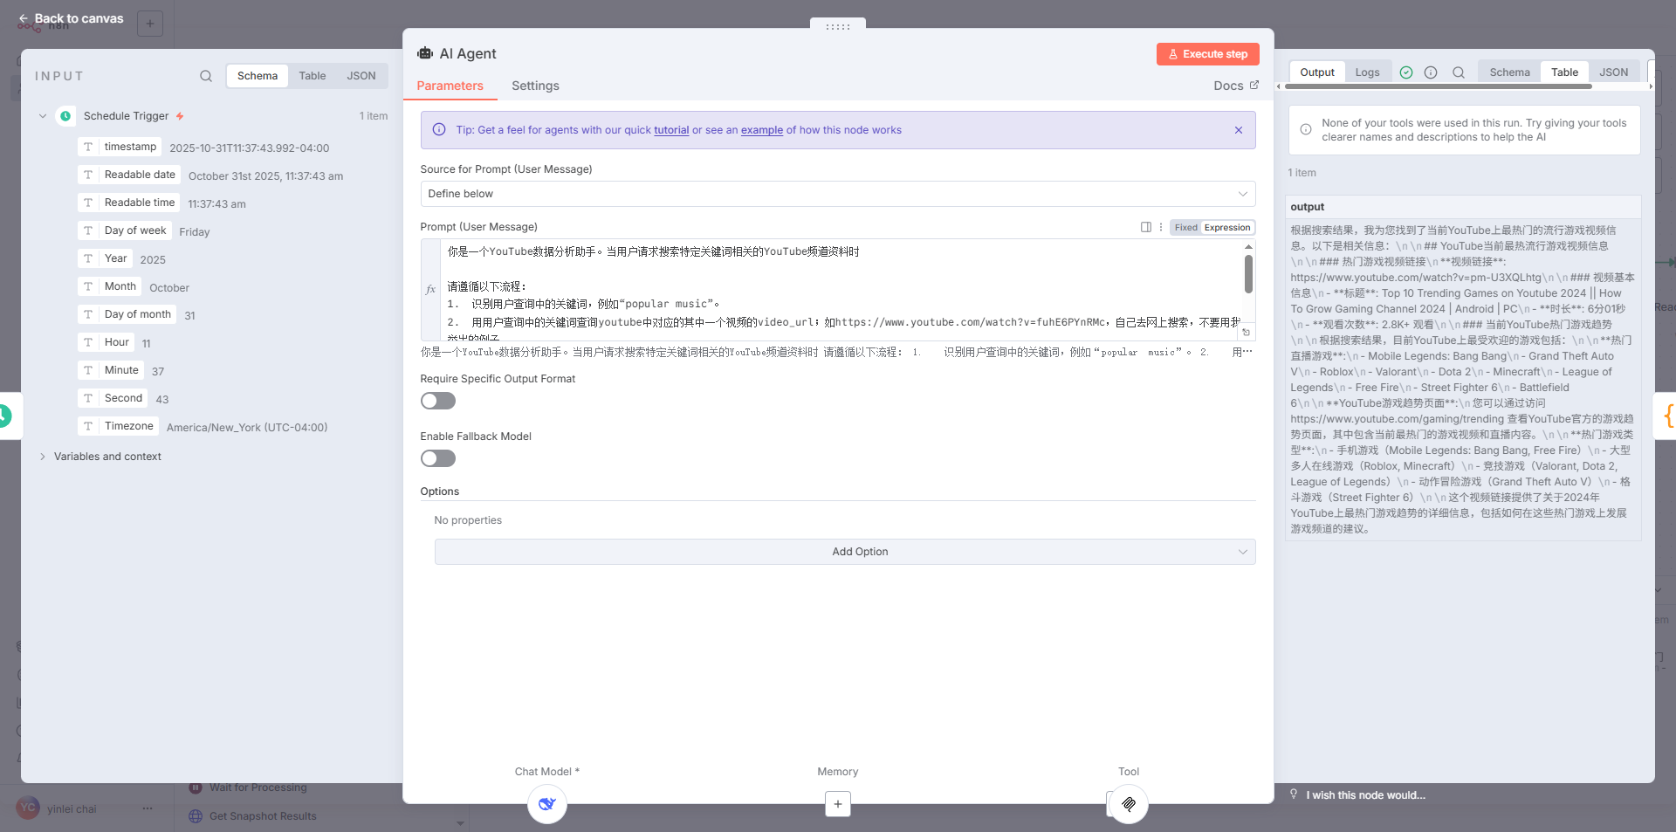Search the output panel data

1459,72
